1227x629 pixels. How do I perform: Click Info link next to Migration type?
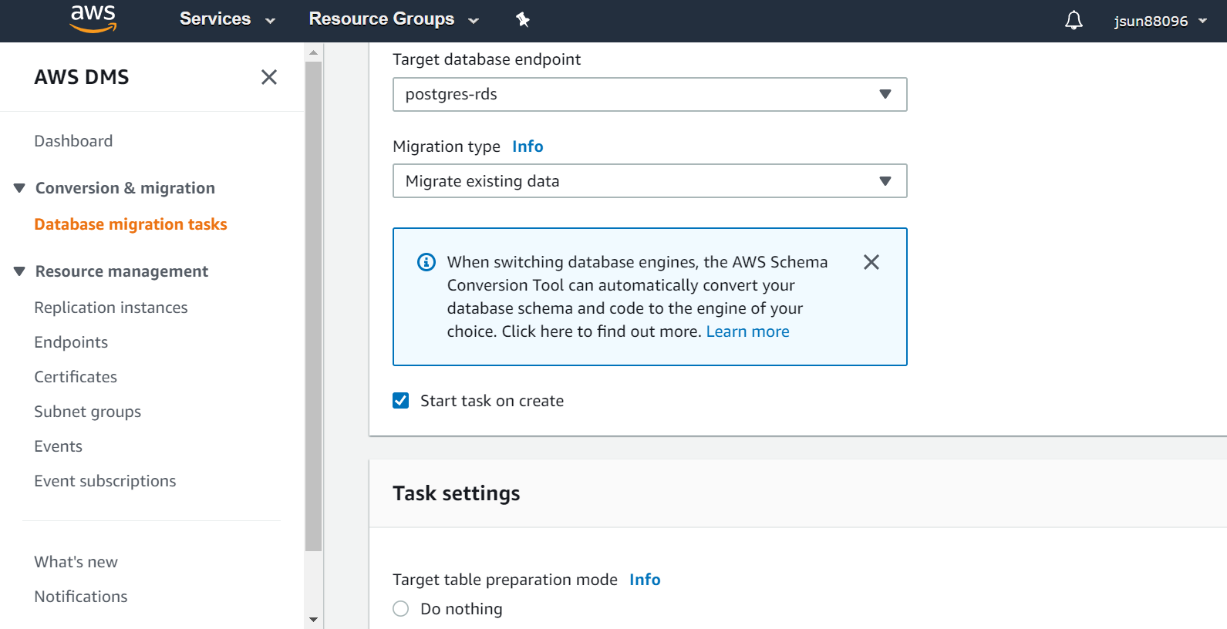(528, 146)
